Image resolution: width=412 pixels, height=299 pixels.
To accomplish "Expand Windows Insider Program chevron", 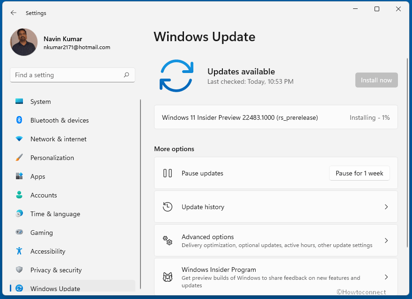I will point(386,277).
